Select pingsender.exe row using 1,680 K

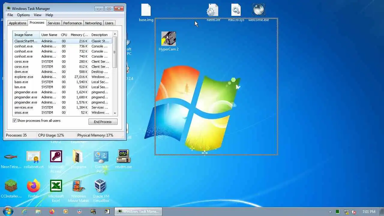tap(62, 97)
